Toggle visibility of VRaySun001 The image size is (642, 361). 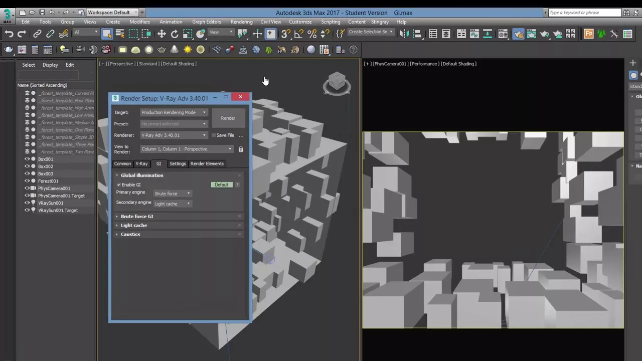[x=27, y=203]
